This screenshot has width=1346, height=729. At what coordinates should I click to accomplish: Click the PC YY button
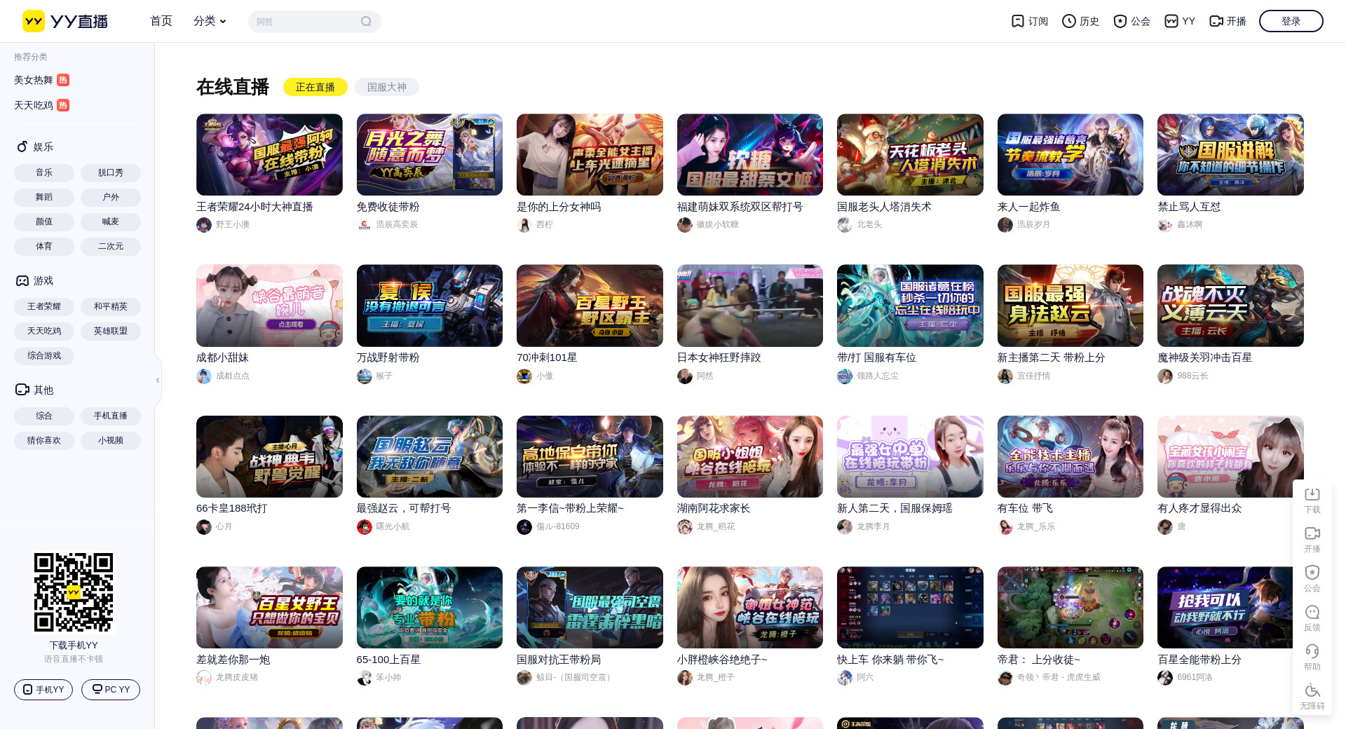[111, 690]
